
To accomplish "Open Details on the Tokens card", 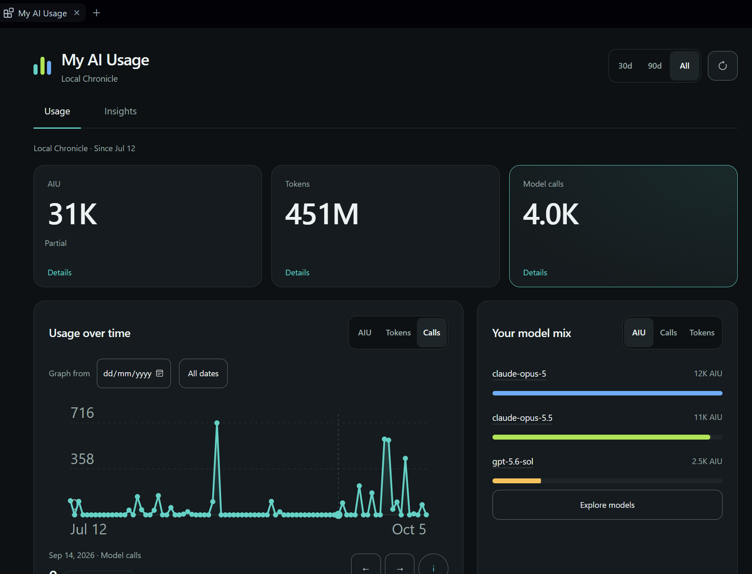I will [297, 272].
